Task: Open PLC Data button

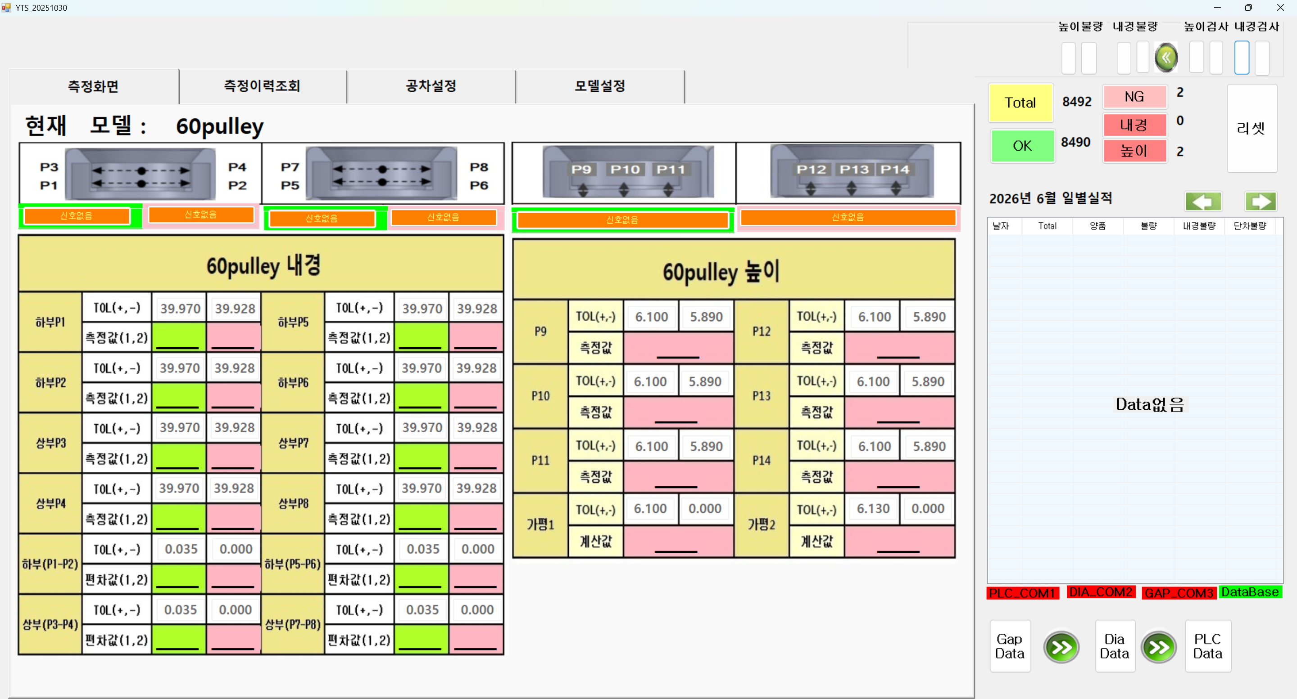Action: (x=1207, y=646)
